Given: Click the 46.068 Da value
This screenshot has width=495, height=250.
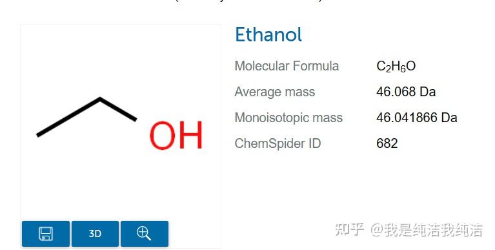Looking at the screenshot, I should 406,92.
